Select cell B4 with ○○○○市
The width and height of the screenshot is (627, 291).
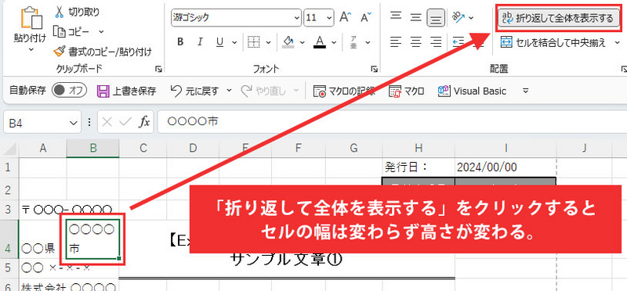(x=92, y=239)
